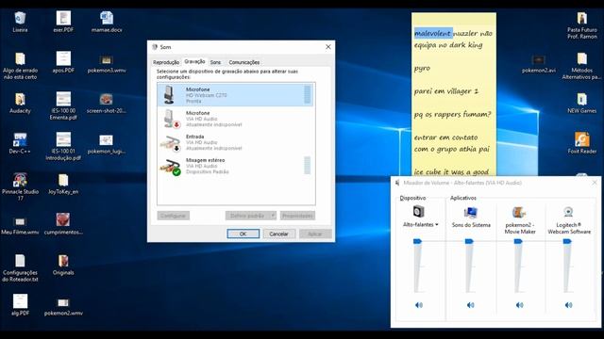Click the Definir padrão button
Viewport: 604px width, 339px height.
247,216
